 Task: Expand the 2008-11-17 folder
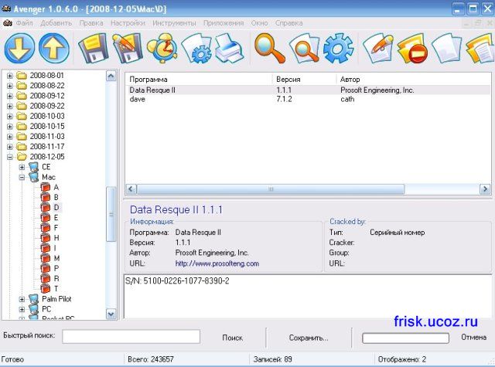pyautogui.click(x=10, y=147)
